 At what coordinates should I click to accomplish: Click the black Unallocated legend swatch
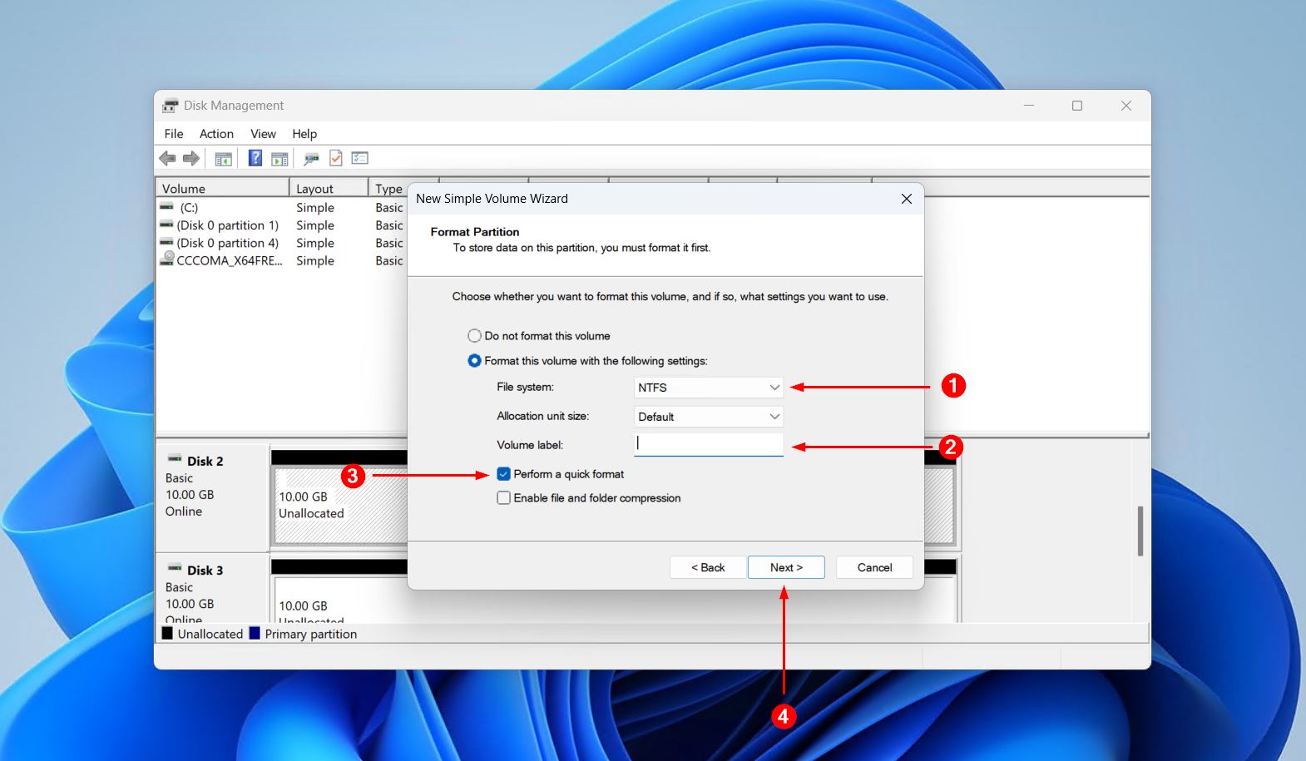tap(167, 633)
